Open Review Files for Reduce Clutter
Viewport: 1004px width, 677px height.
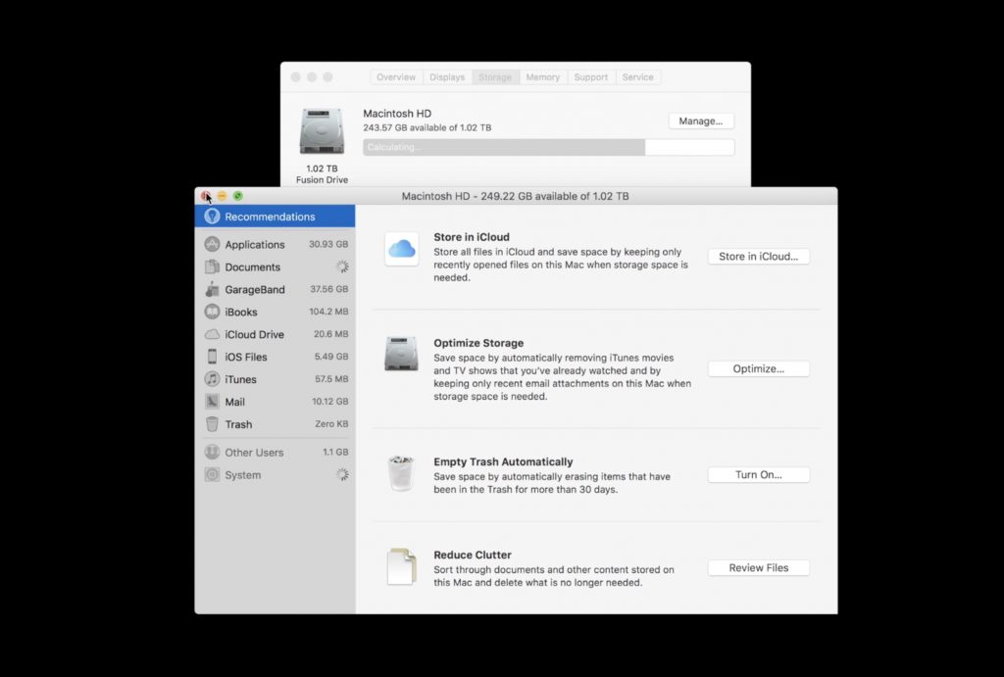(x=758, y=567)
